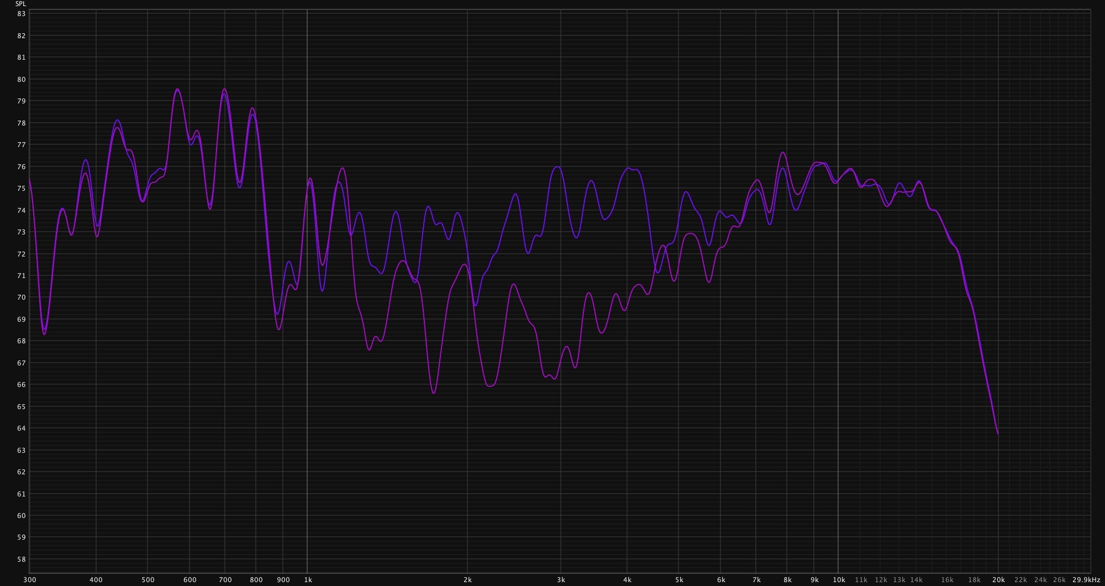This screenshot has width=1105, height=586.
Task: Click the 13k frequency label
Action: [x=899, y=580]
